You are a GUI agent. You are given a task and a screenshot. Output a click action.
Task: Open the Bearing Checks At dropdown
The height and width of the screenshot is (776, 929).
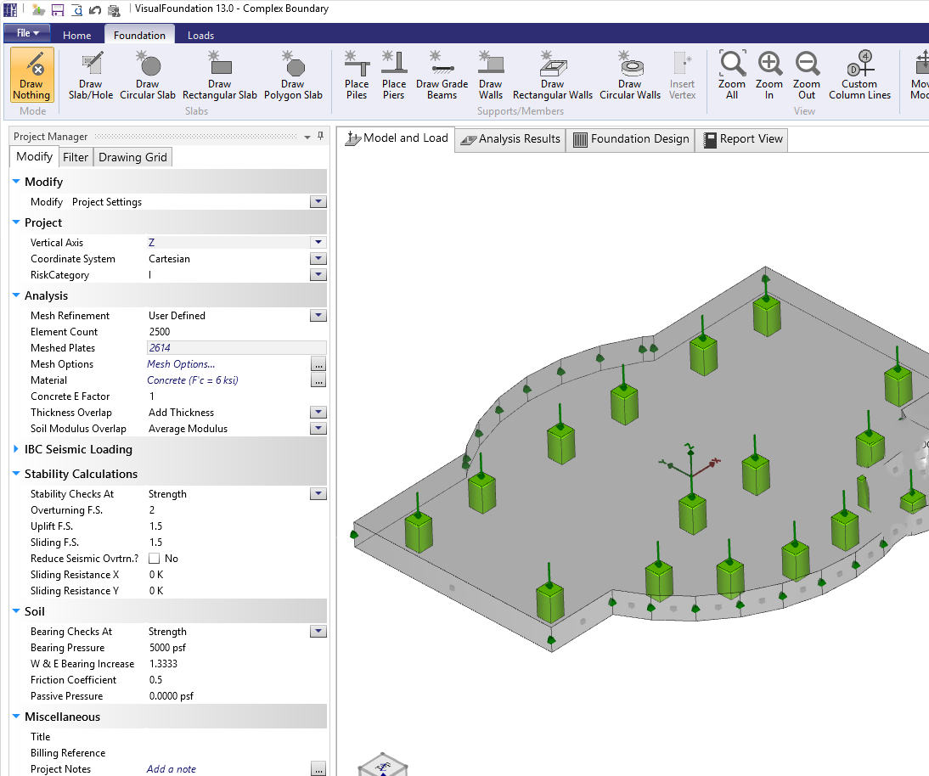318,632
